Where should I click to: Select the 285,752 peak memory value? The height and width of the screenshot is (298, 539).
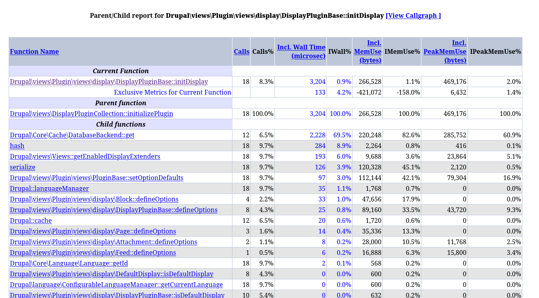[x=455, y=135]
